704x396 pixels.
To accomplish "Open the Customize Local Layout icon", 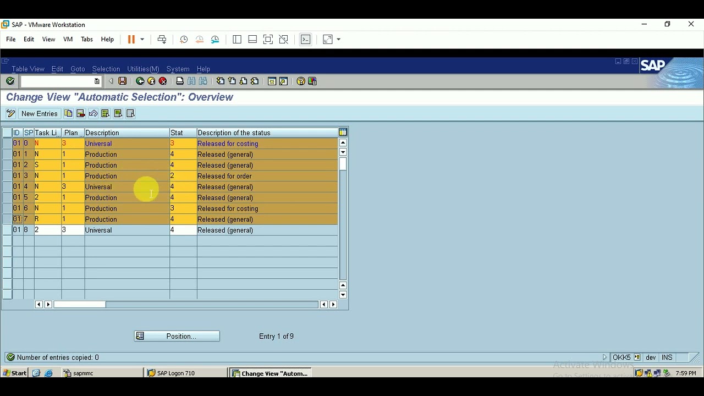I will coord(312,81).
